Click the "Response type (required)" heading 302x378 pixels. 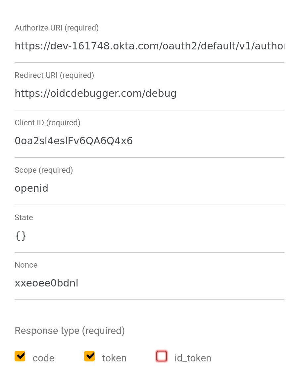click(70, 331)
